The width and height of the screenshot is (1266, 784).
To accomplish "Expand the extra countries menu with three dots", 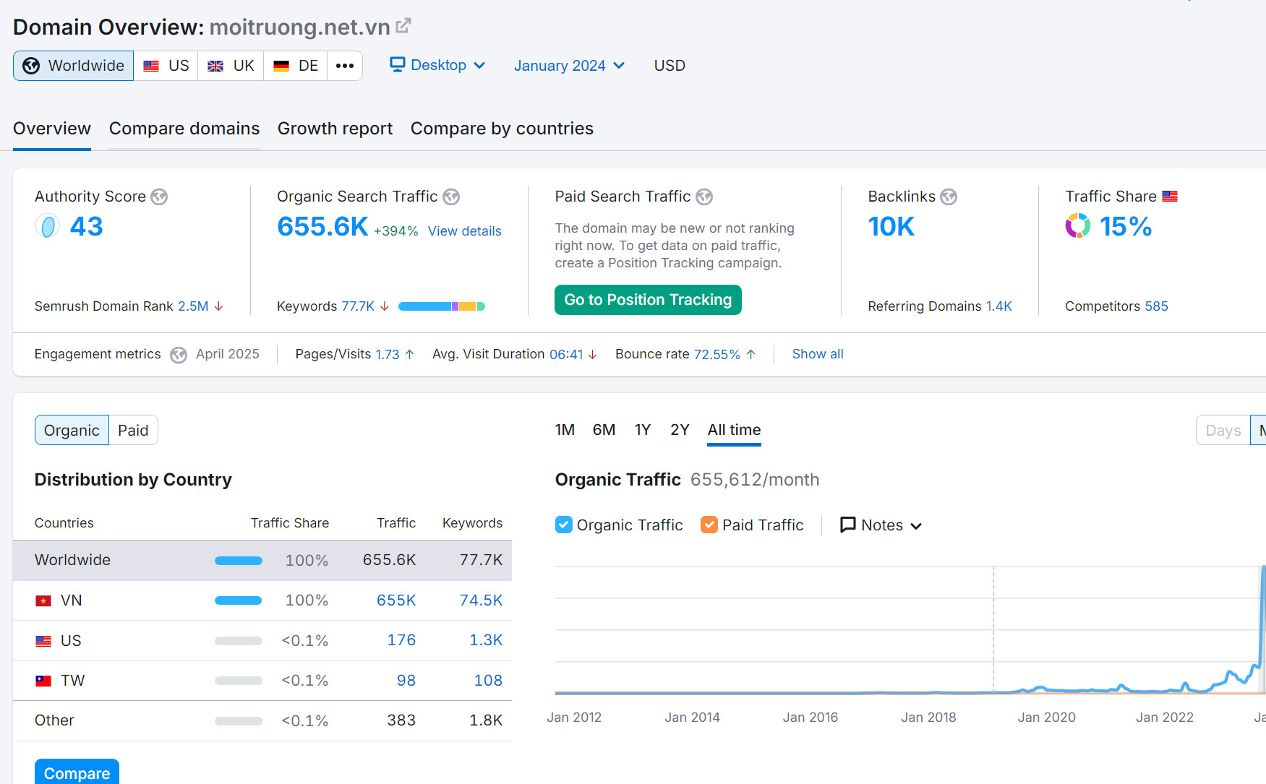I will (345, 65).
